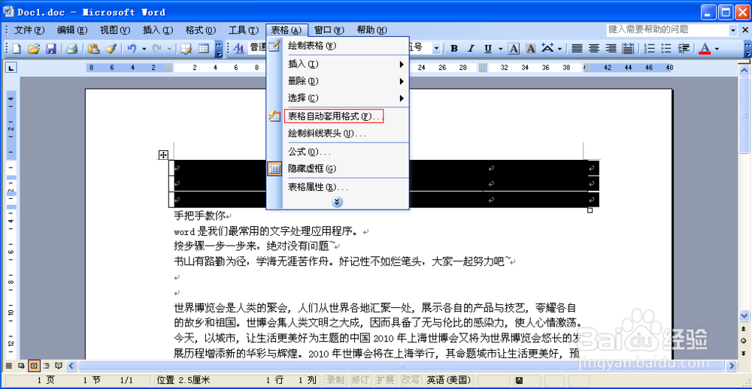
Task: Open the 视图 menu
Action: point(115,30)
